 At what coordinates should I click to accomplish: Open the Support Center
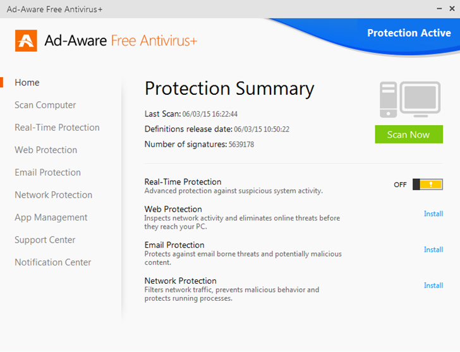click(45, 240)
